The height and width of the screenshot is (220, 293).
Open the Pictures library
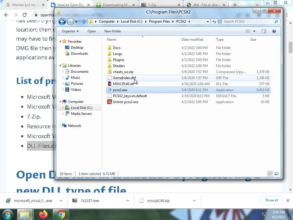[77, 83]
